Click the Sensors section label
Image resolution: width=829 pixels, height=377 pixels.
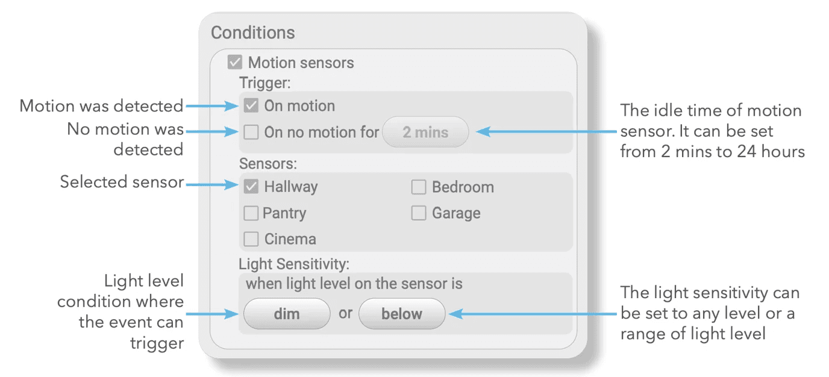point(268,163)
